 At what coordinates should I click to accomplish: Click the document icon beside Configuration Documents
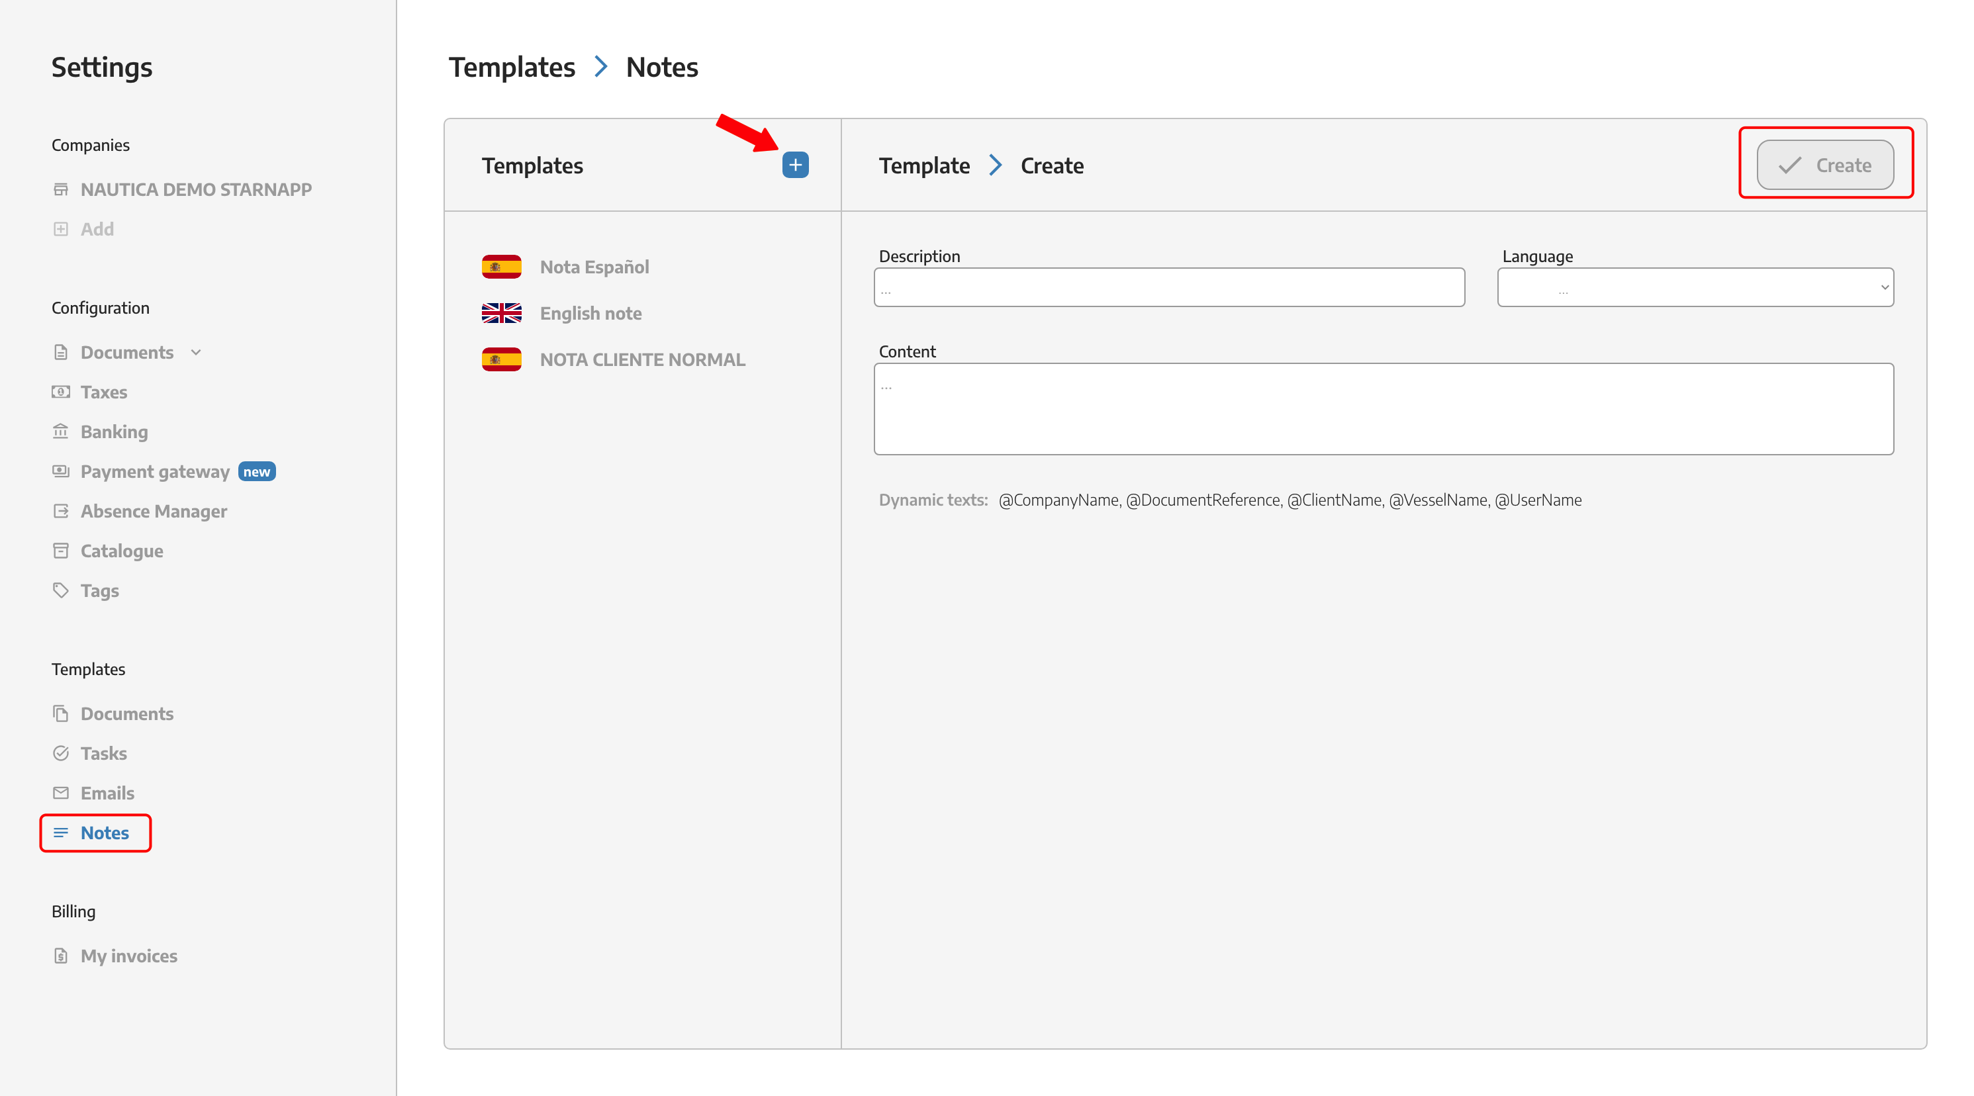(x=60, y=352)
